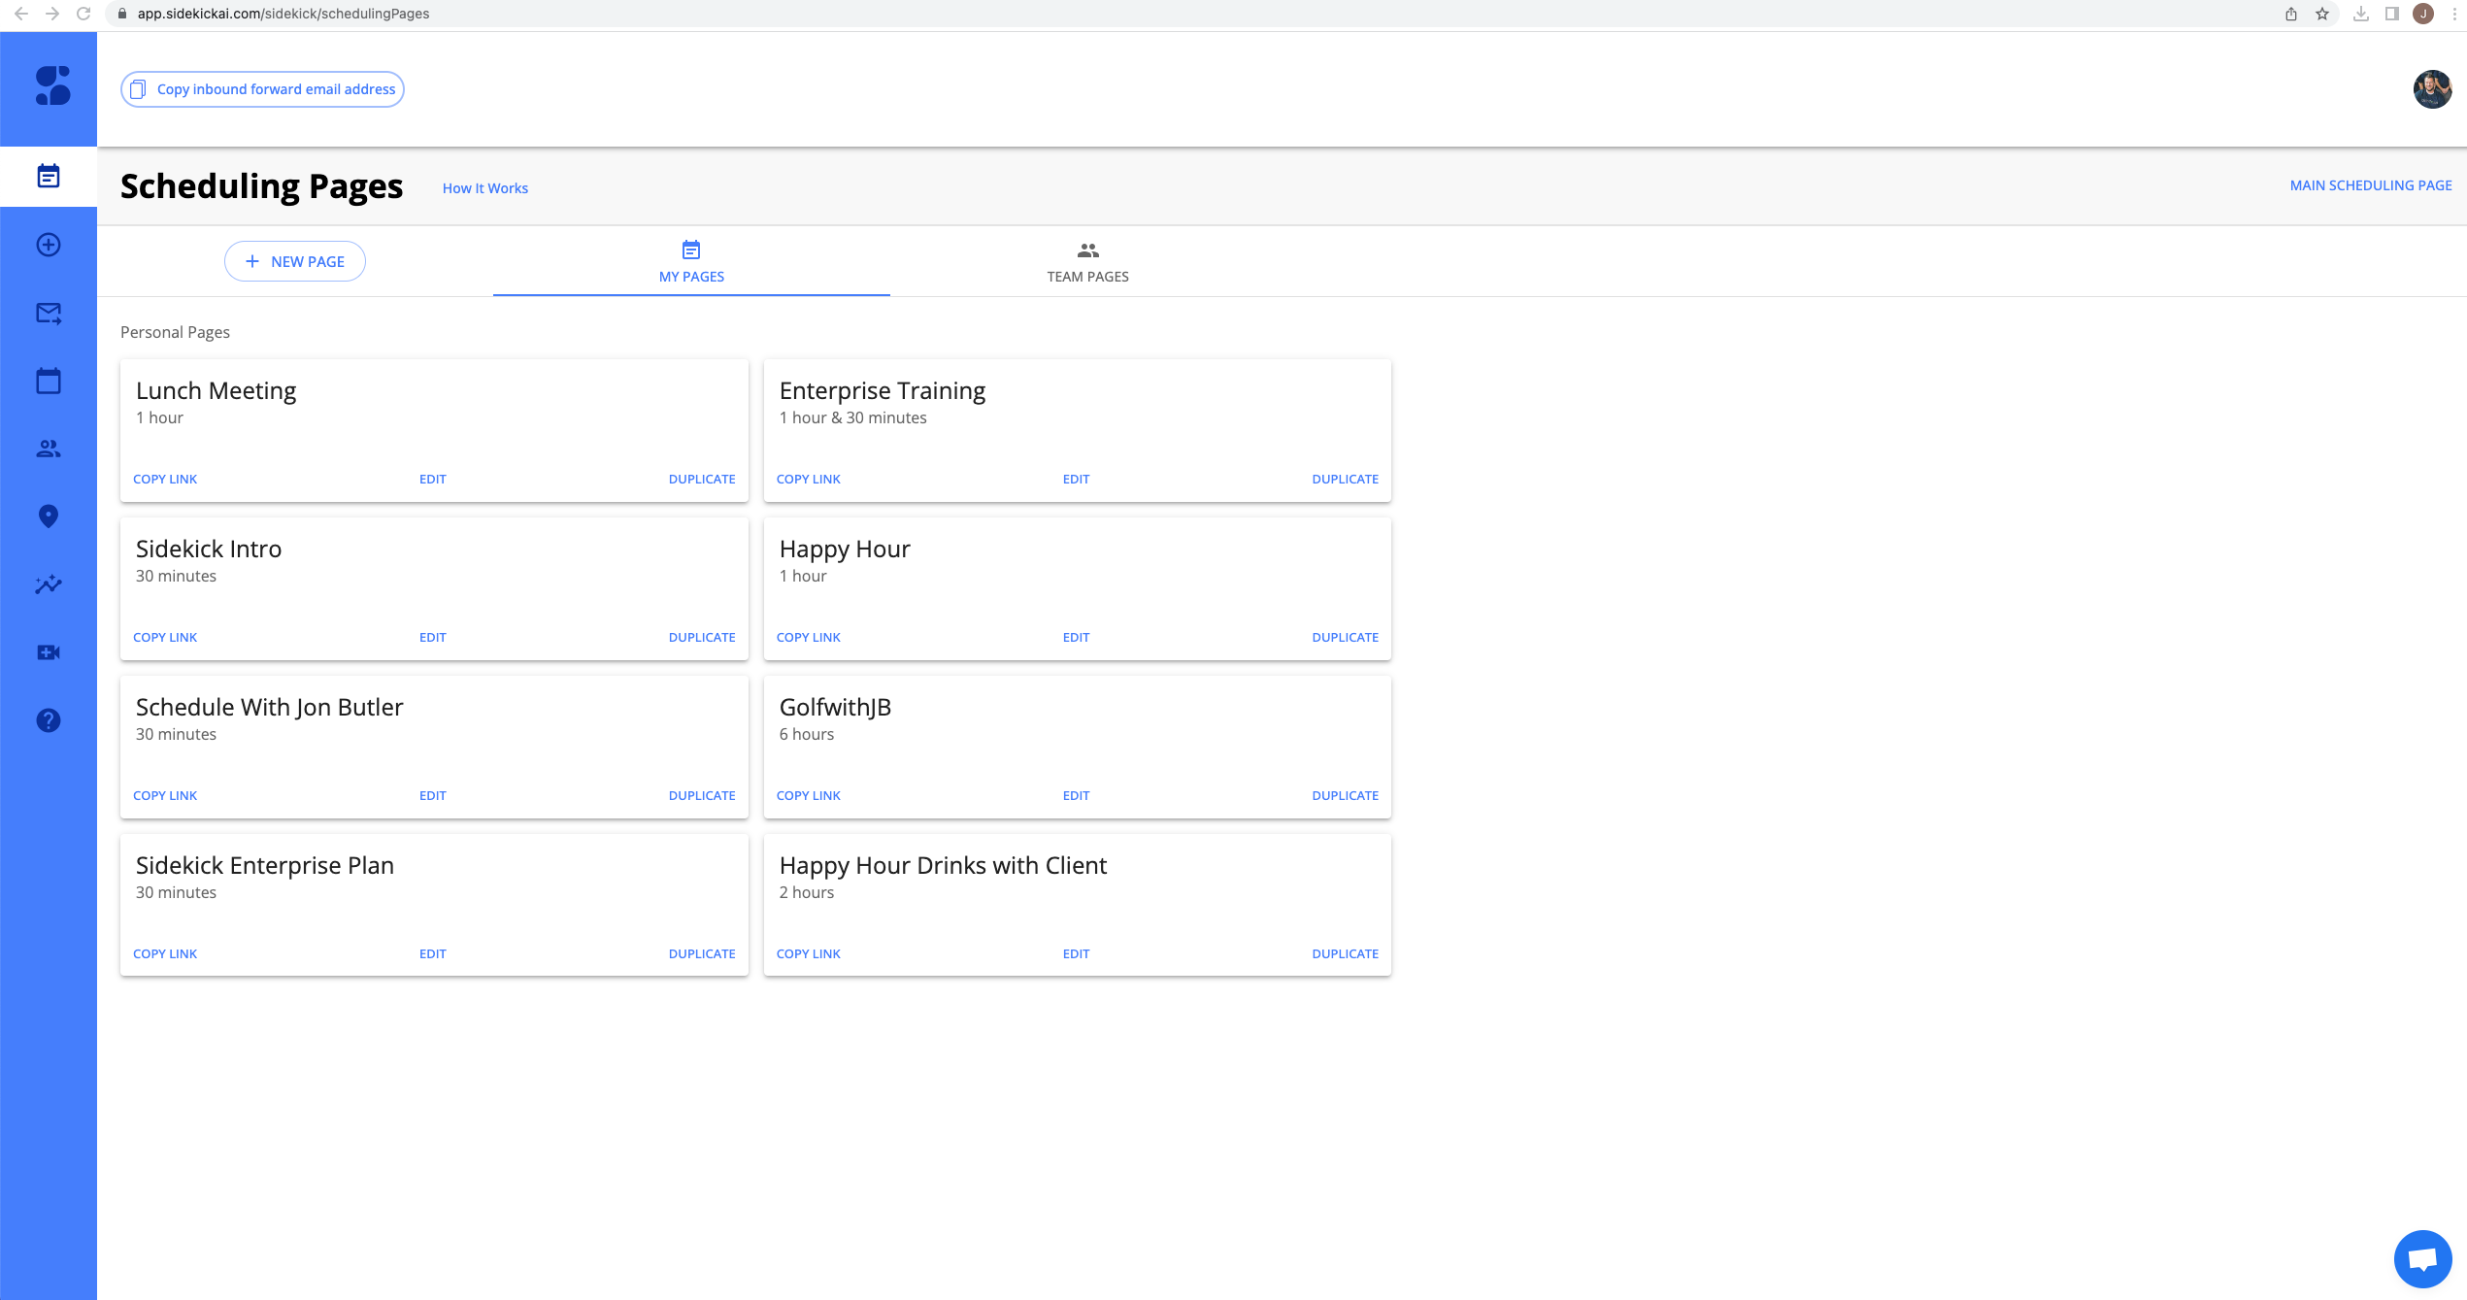Image resolution: width=2467 pixels, height=1300 pixels.
Task: Open browser three-dot menu
Action: (x=2454, y=14)
